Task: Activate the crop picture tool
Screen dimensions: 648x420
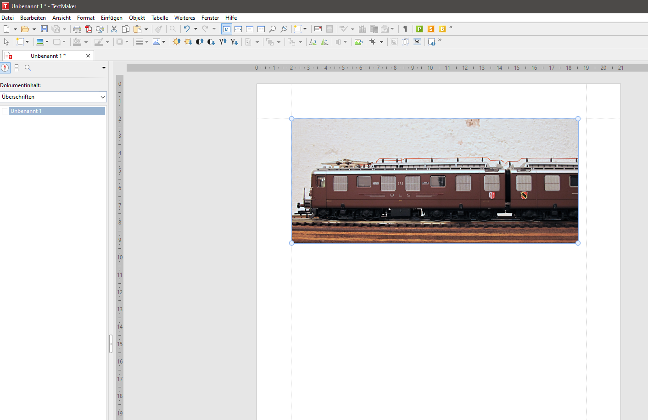Action: [373, 42]
